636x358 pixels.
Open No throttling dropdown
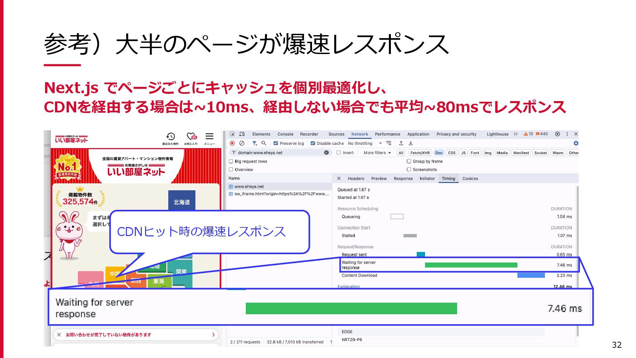coord(365,143)
